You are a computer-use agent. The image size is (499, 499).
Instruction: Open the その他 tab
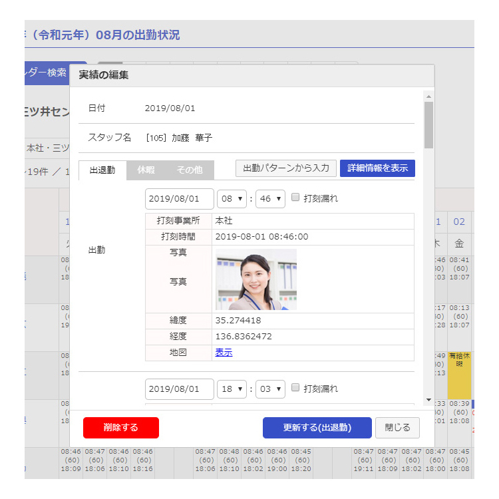click(190, 170)
